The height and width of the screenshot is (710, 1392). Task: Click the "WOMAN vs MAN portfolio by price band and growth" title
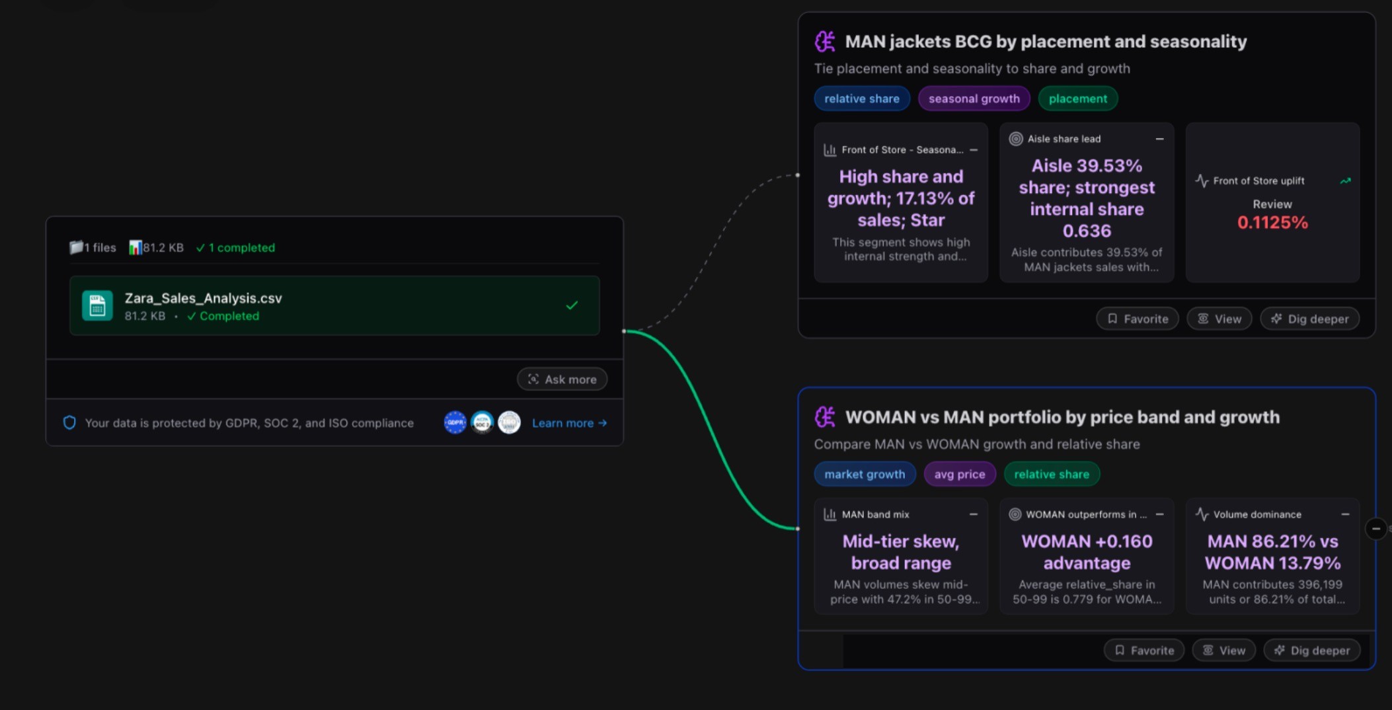click(1062, 417)
